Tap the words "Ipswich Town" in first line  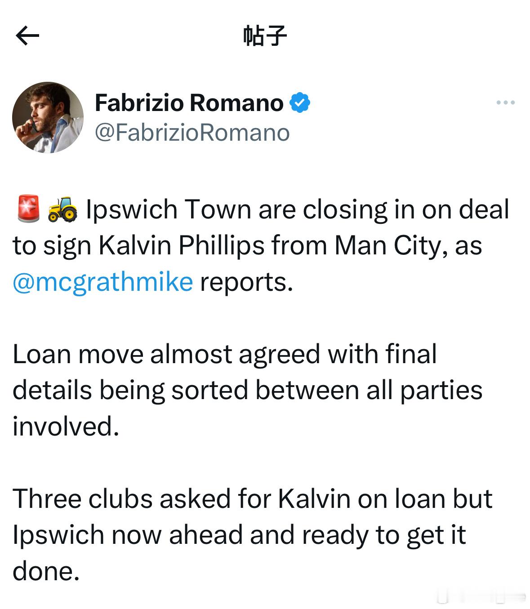pyautogui.click(x=168, y=209)
